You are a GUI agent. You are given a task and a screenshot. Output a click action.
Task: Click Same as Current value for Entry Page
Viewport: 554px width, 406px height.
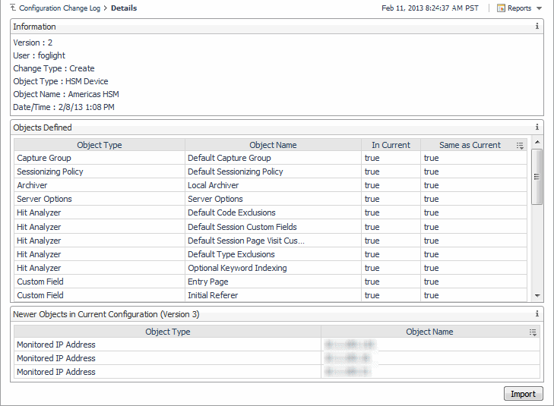(473, 282)
